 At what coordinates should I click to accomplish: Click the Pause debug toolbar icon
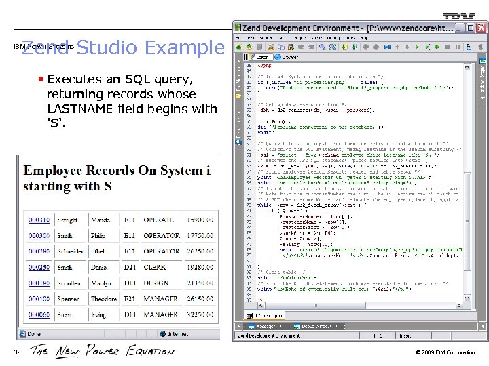[x=458, y=47]
